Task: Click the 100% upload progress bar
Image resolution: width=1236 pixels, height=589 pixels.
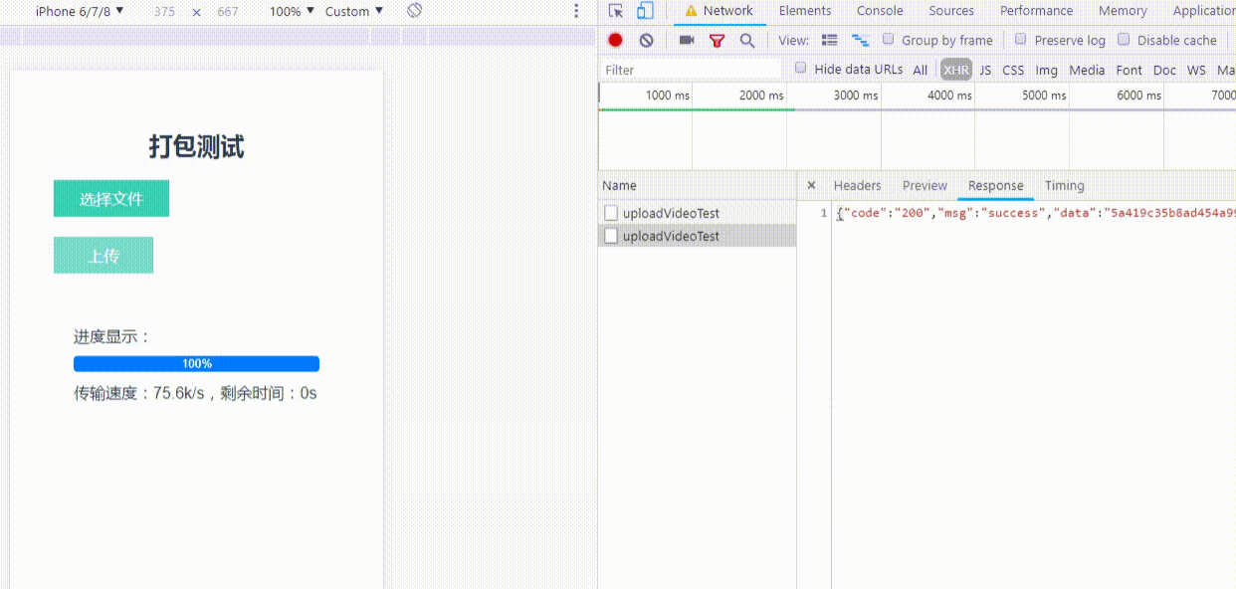Action: click(x=196, y=364)
